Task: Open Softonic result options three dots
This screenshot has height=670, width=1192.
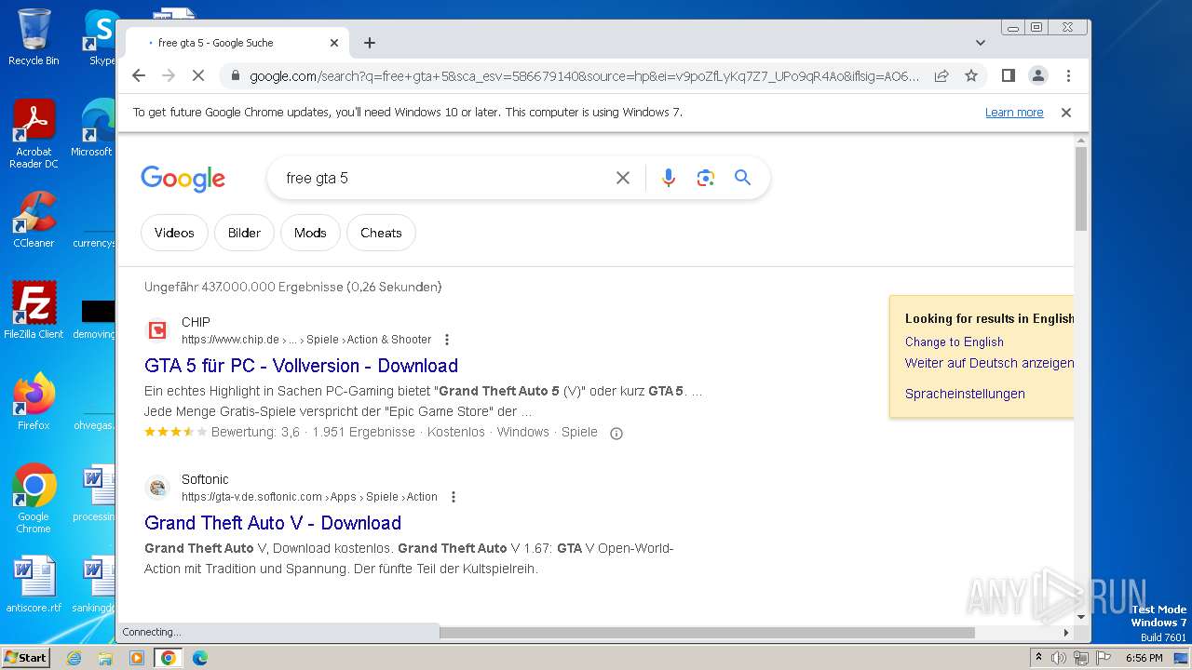Action: pyautogui.click(x=454, y=497)
